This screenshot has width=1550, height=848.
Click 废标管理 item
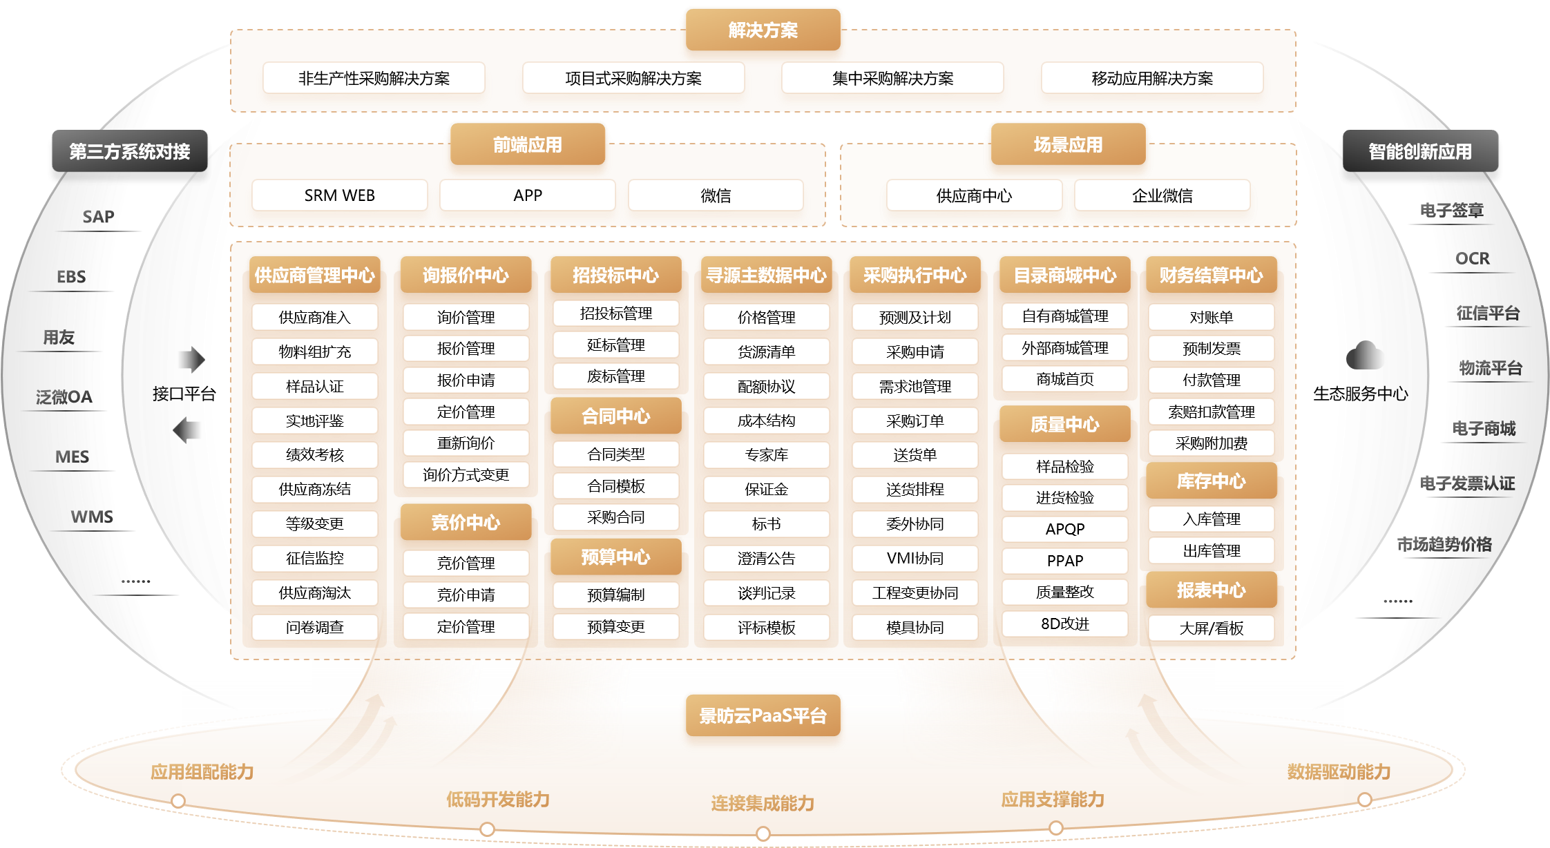click(x=616, y=376)
